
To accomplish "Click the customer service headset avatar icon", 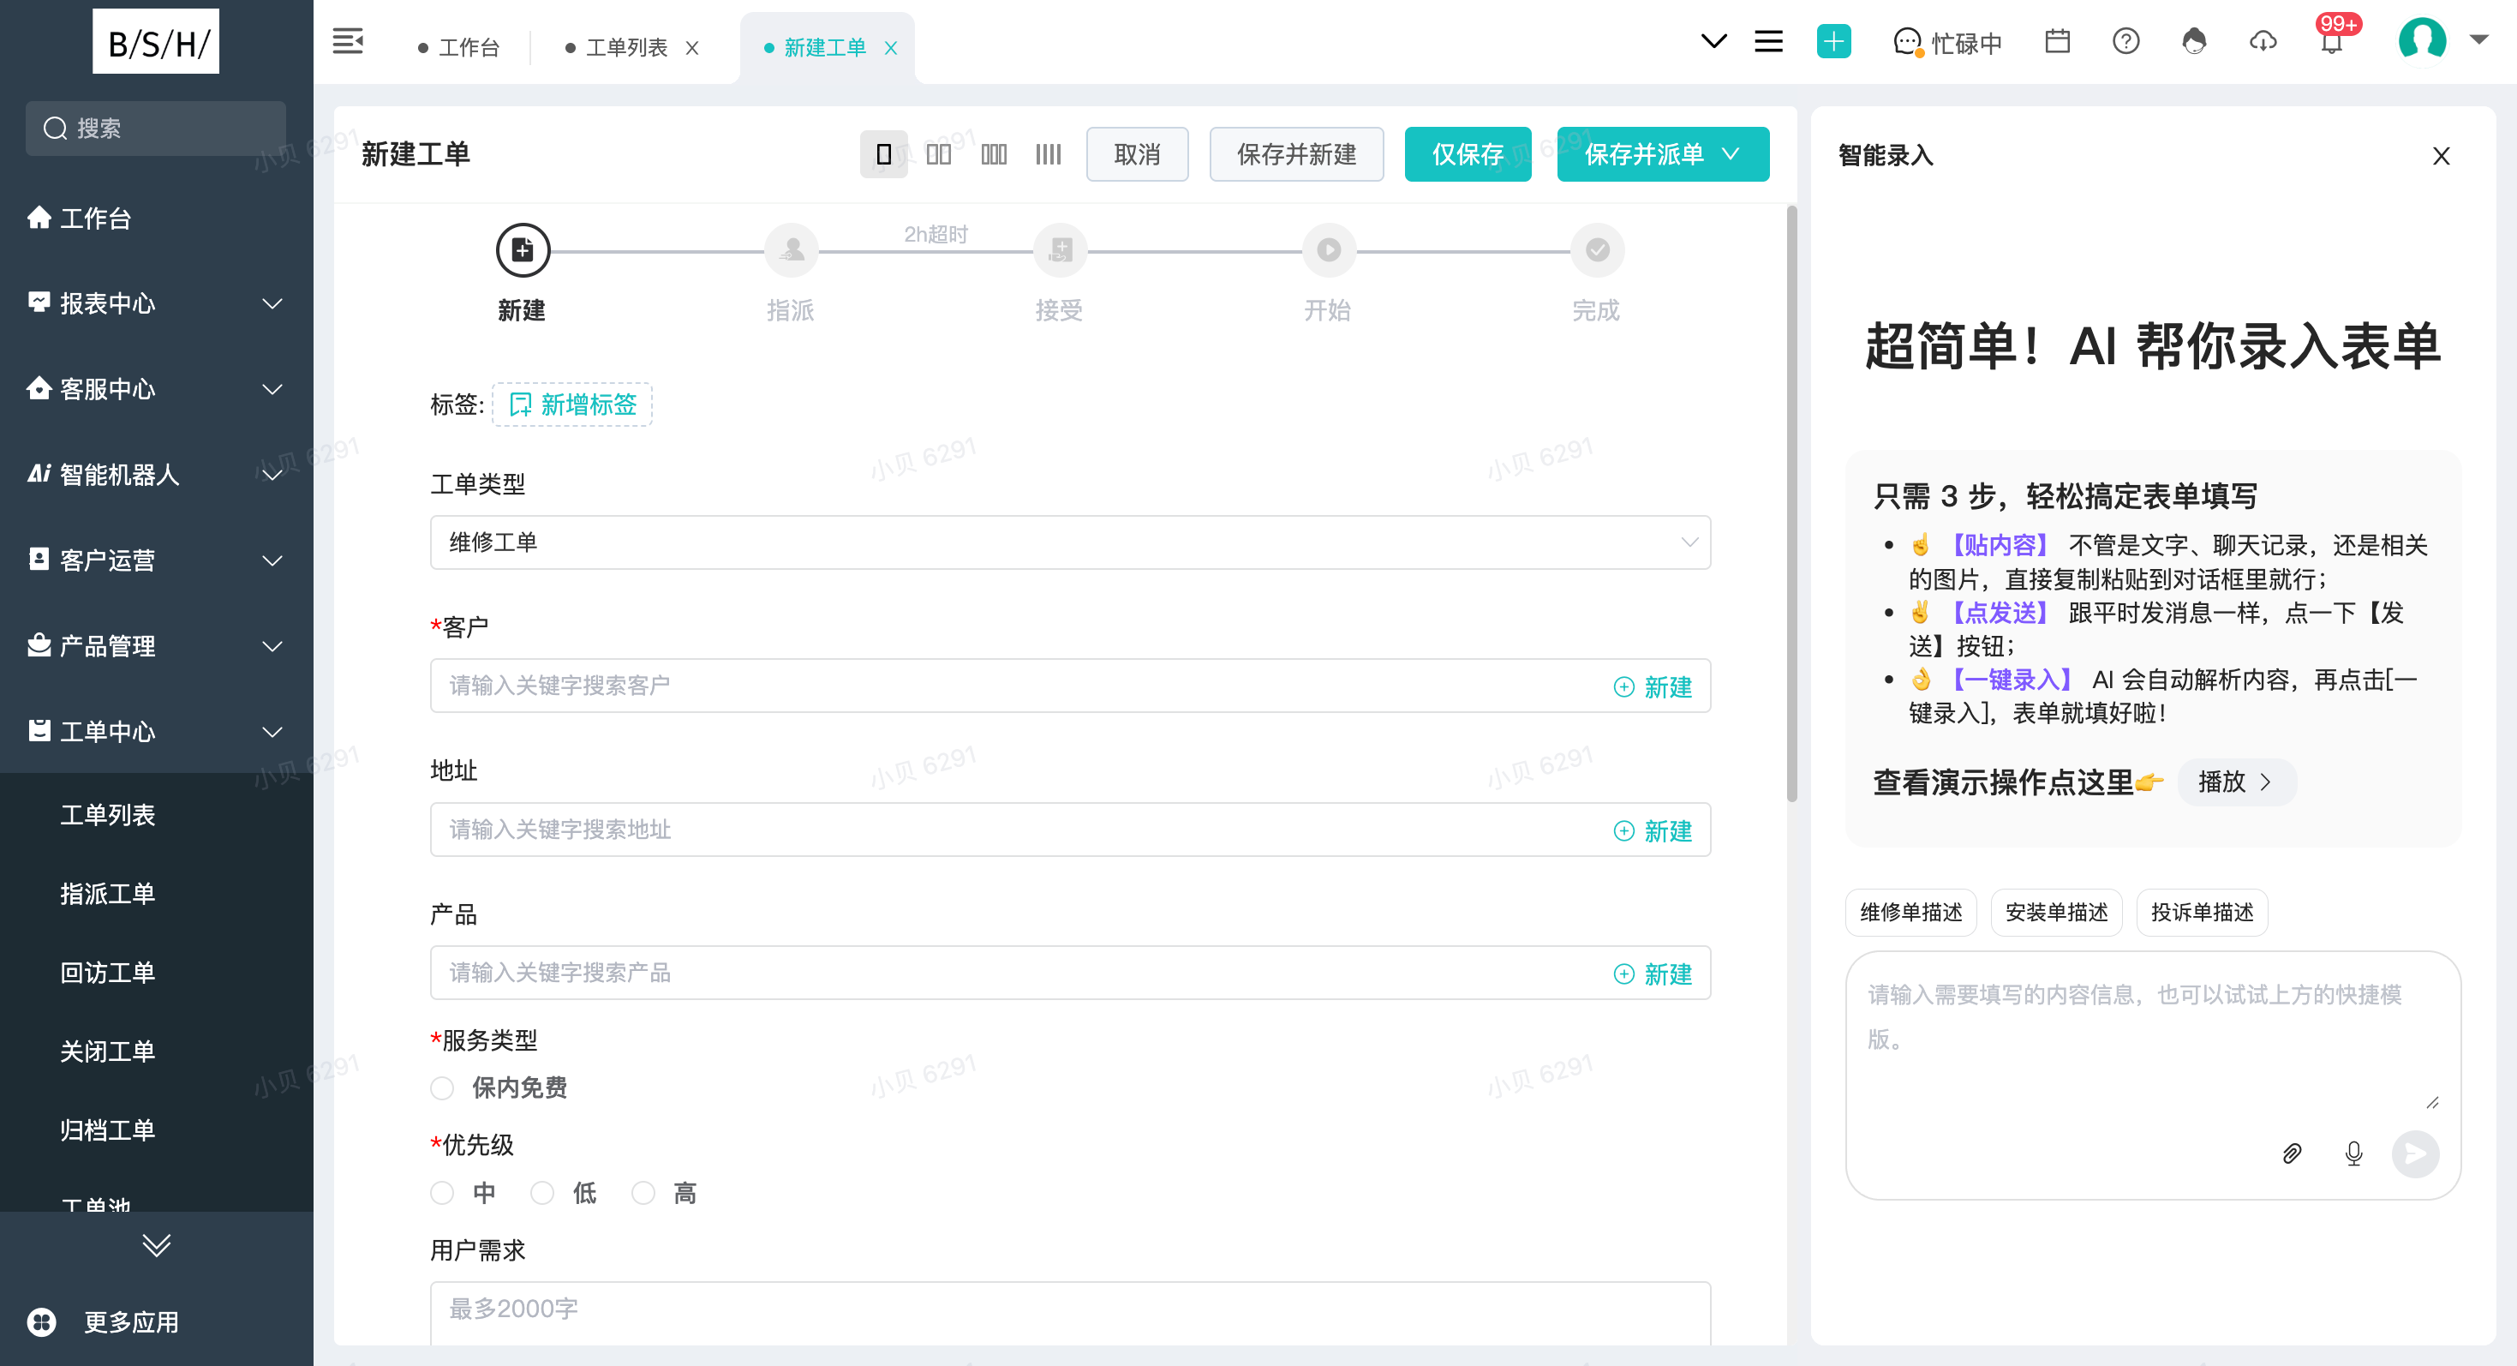I will pos(2193,42).
